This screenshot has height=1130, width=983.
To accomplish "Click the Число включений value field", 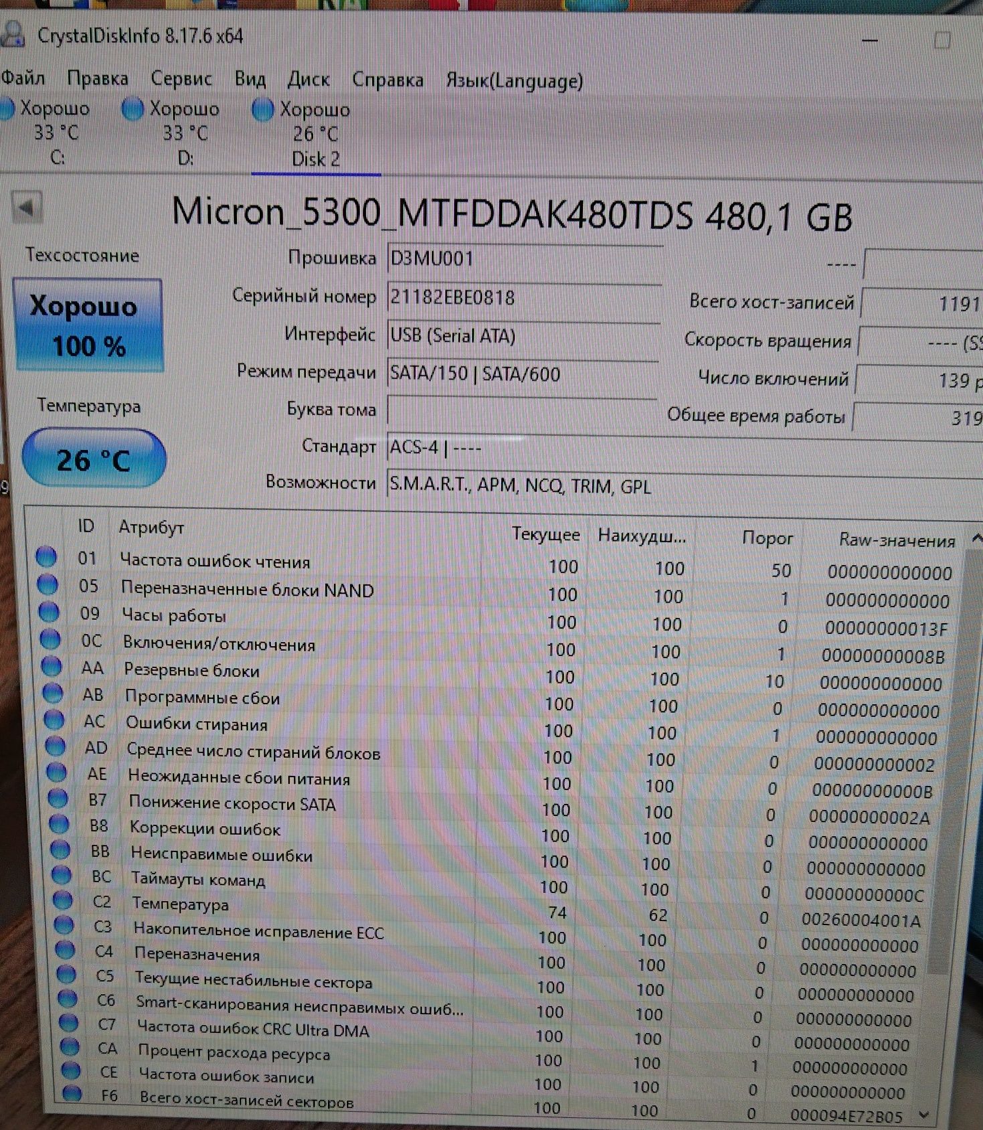I will 919,380.
